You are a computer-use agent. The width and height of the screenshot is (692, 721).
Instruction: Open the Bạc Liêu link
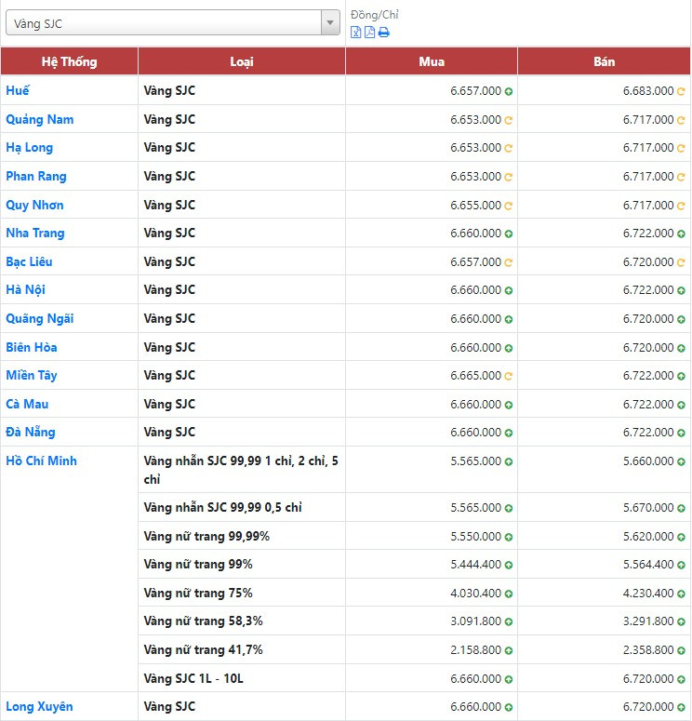29,261
